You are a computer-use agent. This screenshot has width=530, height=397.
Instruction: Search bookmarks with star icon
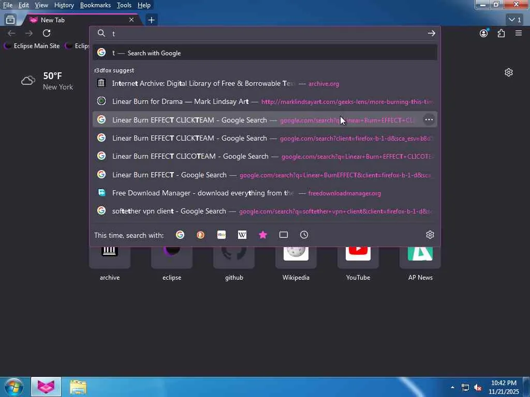point(262,235)
